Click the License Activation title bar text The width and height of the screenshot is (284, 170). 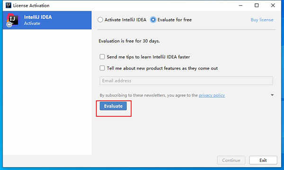pos(31,5)
